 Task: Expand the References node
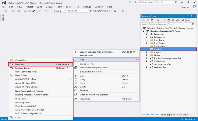[147, 37]
